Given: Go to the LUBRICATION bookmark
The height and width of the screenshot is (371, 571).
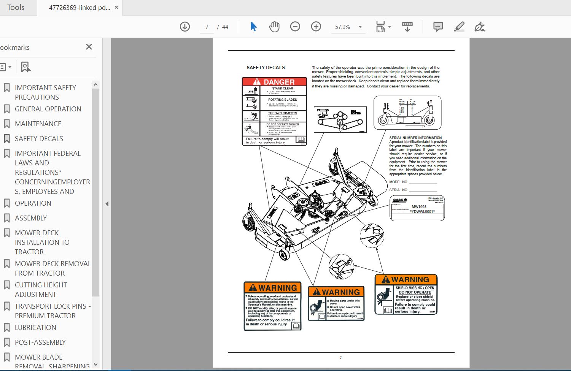Looking at the screenshot, I should tap(35, 328).
